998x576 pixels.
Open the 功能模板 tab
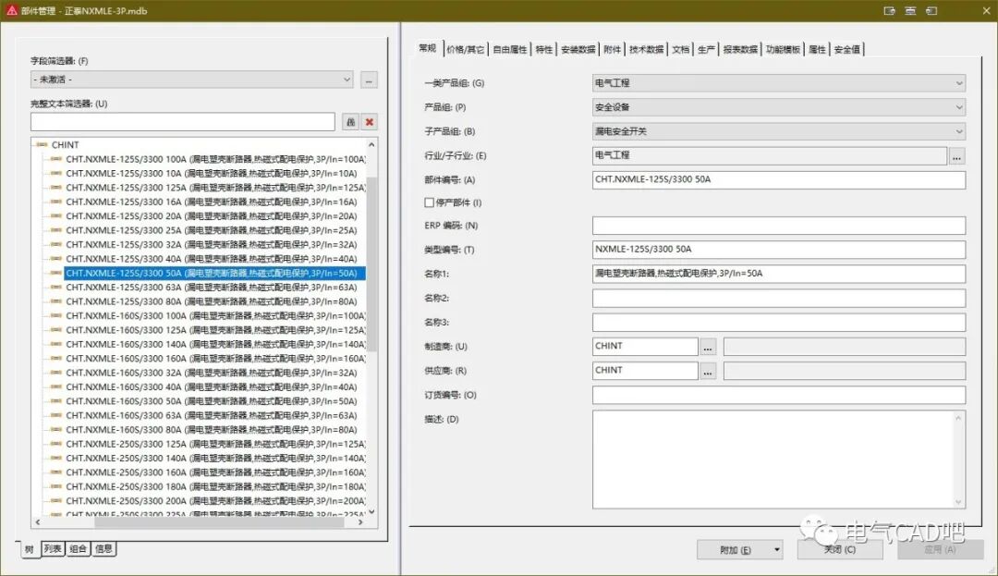(784, 49)
